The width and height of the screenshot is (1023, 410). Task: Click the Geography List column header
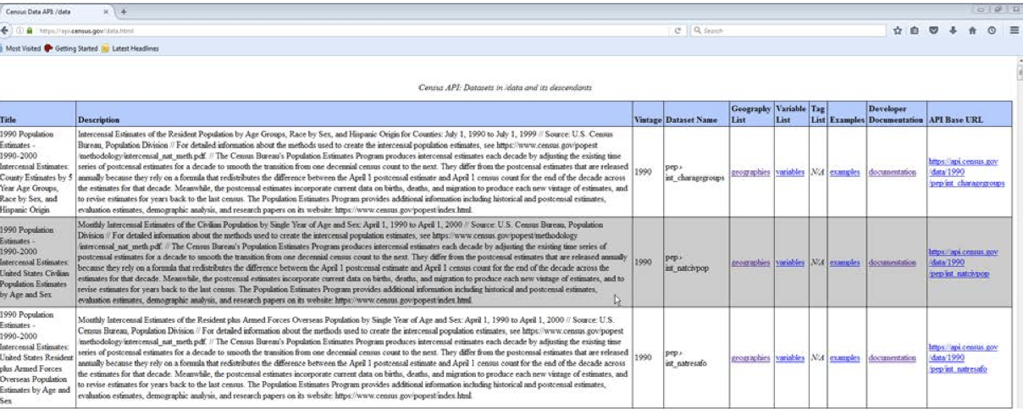click(x=751, y=114)
